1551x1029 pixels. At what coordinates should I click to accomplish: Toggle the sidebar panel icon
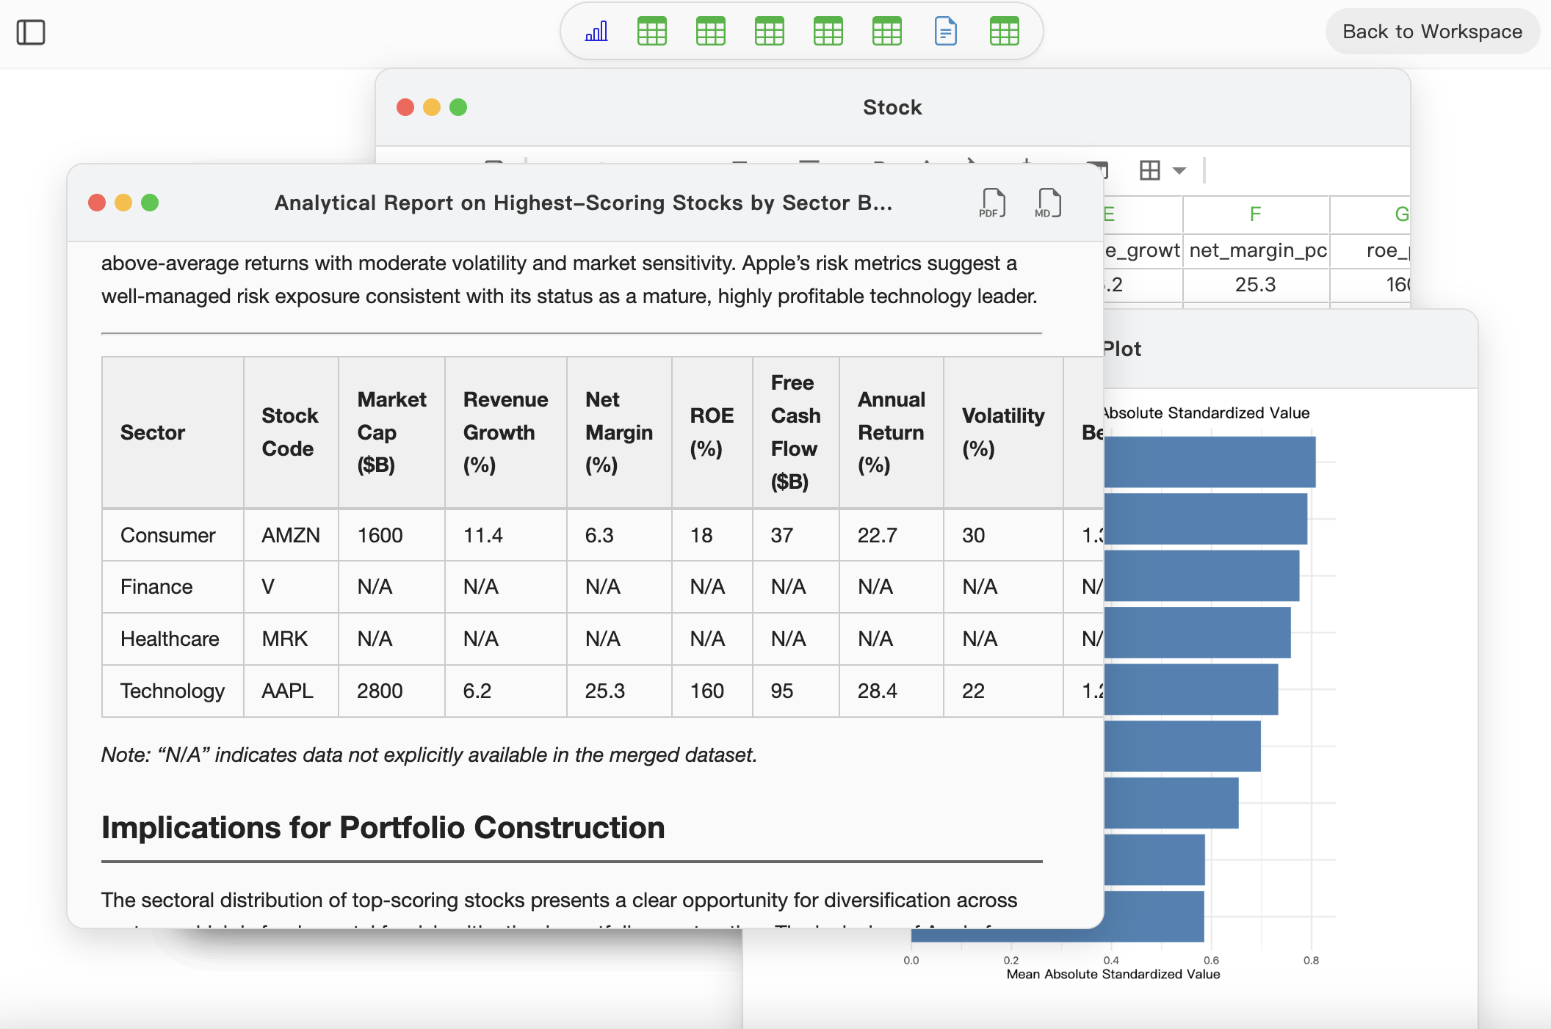point(31,32)
